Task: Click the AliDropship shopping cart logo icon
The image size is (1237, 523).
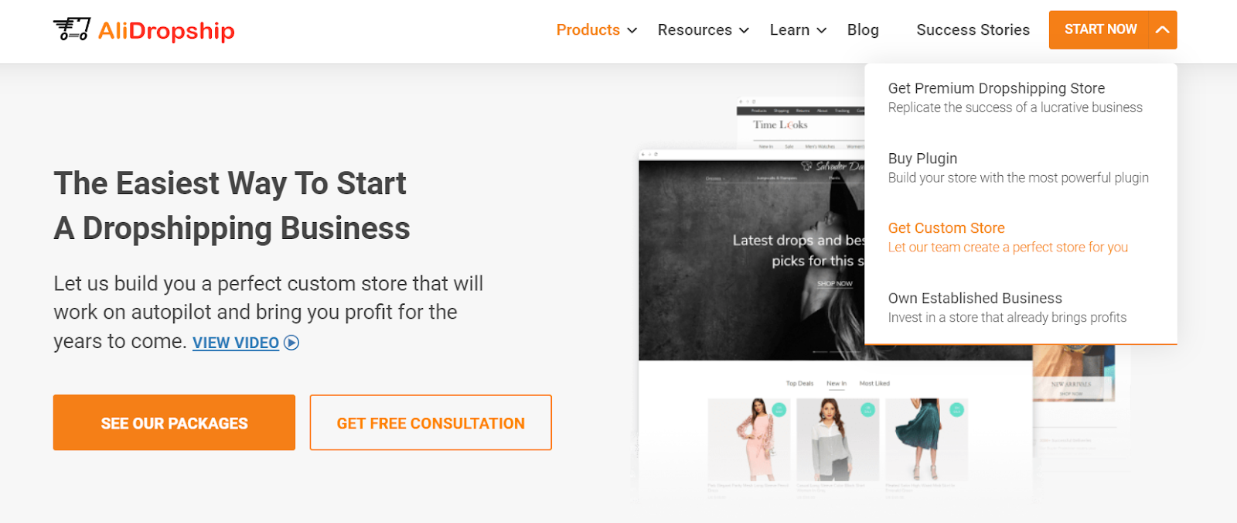Action: [x=72, y=29]
